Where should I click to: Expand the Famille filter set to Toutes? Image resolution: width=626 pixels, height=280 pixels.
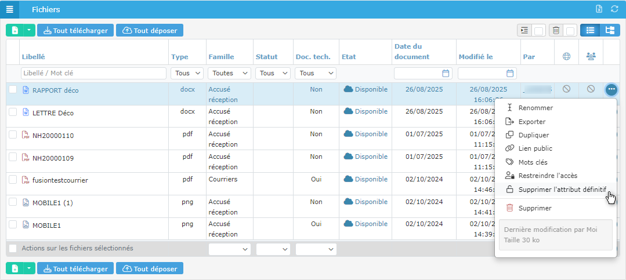click(229, 73)
